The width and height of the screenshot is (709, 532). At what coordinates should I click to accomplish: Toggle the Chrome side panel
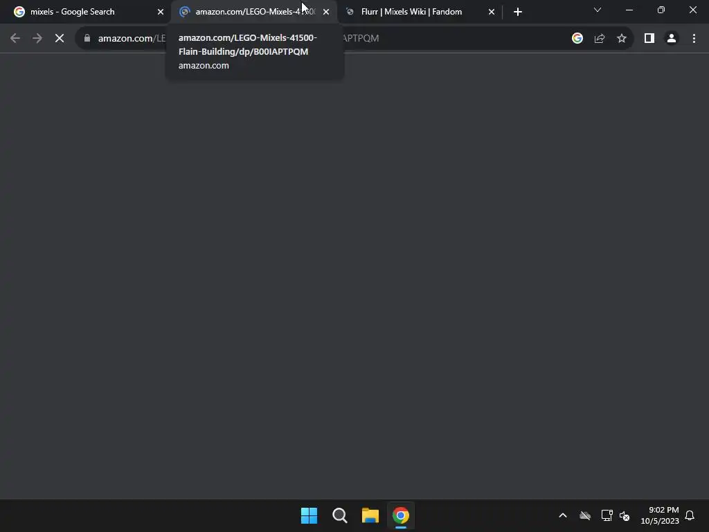(x=649, y=38)
